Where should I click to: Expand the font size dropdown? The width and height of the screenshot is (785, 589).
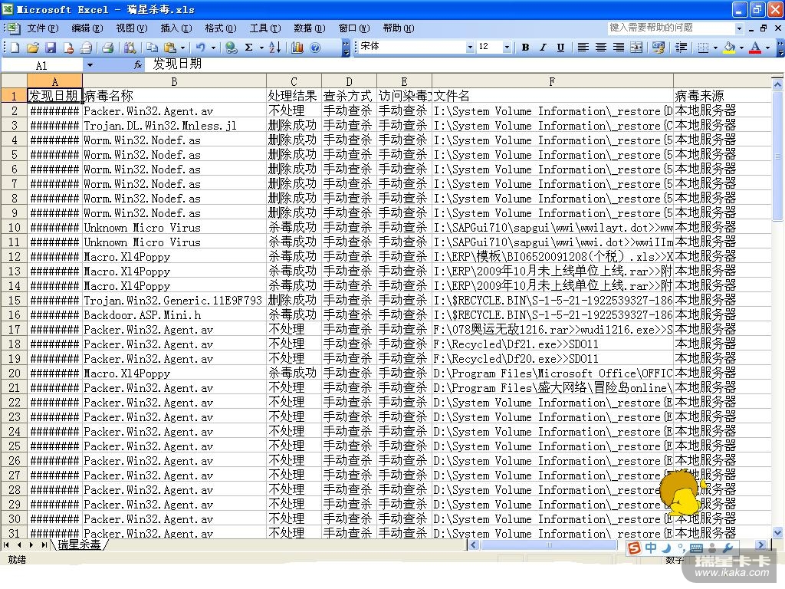coord(507,48)
